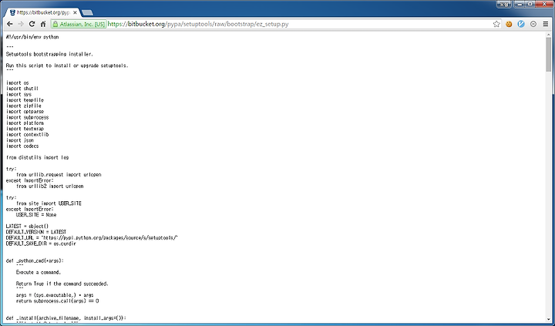
Task: Open the blue V extension icon
Action: click(521, 24)
